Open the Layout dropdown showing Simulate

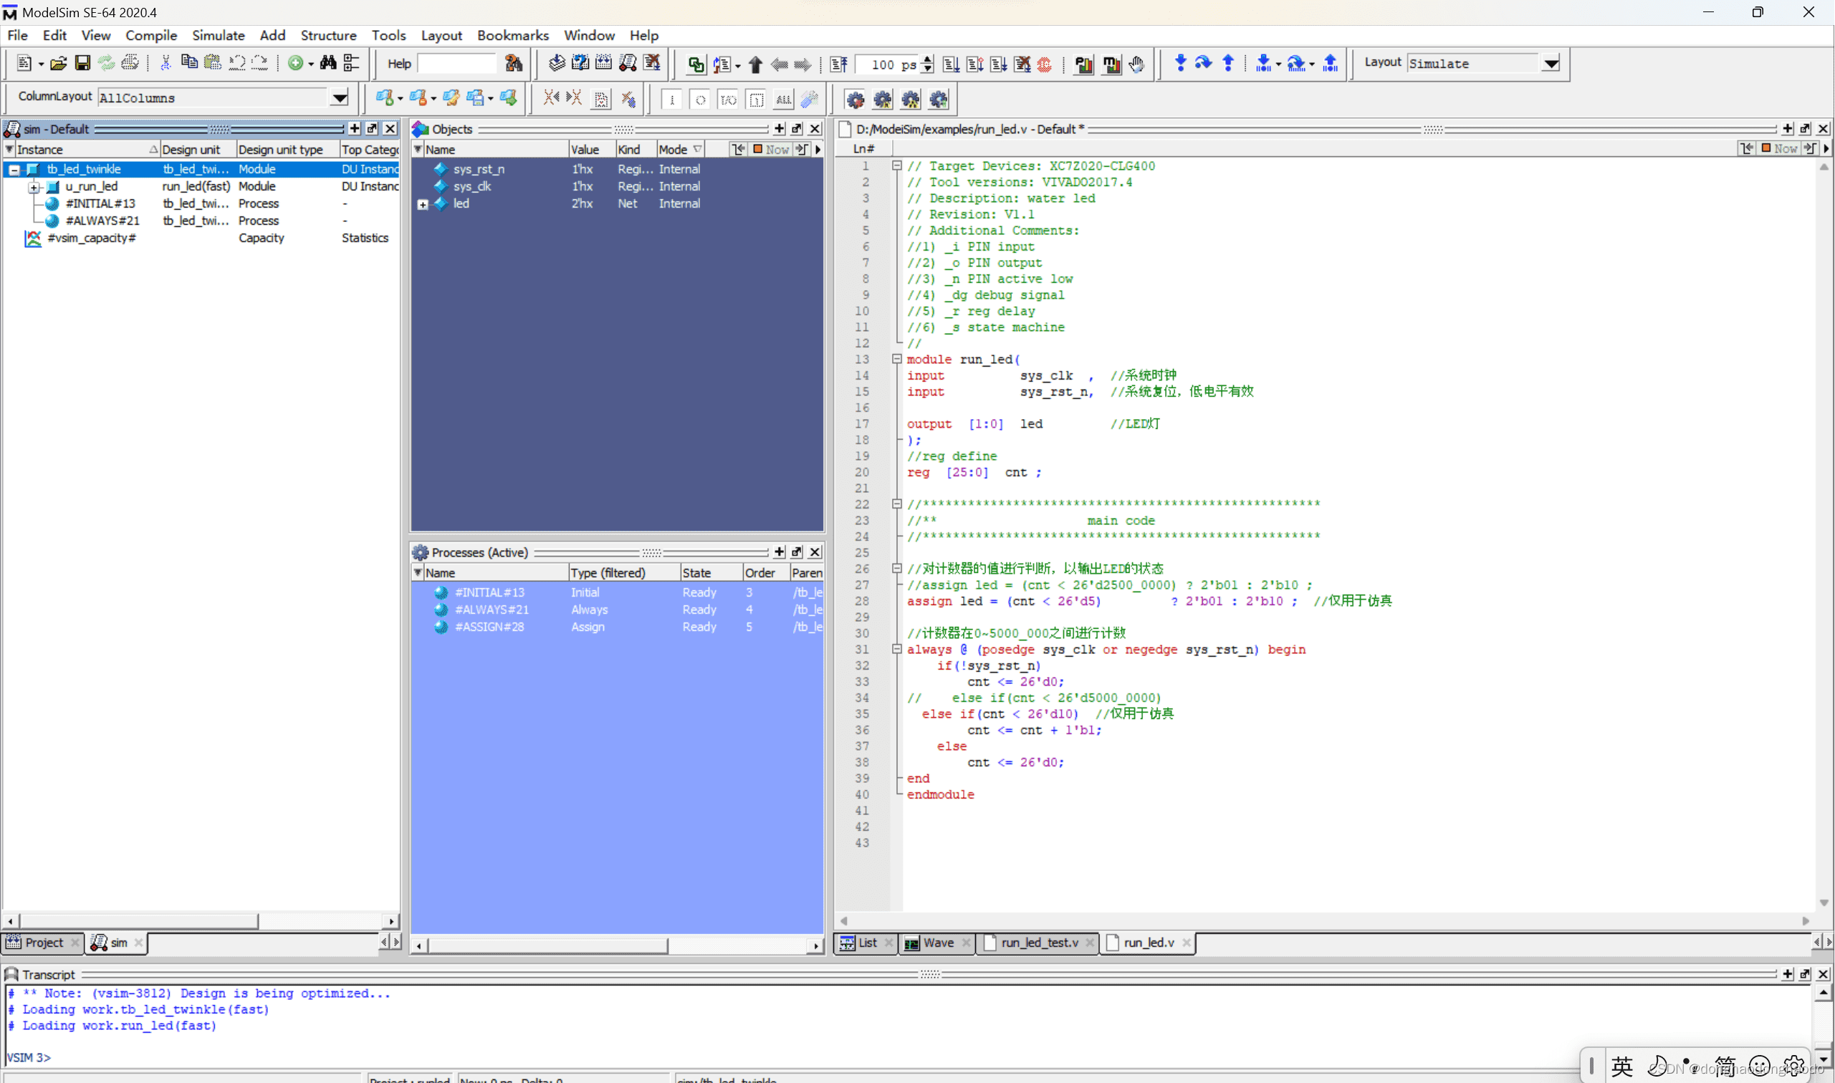[x=1552, y=64]
